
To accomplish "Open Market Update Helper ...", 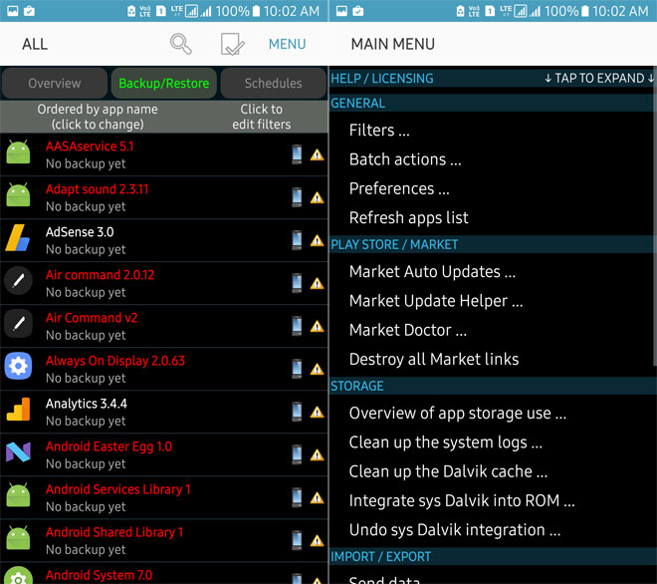I will [x=492, y=301].
